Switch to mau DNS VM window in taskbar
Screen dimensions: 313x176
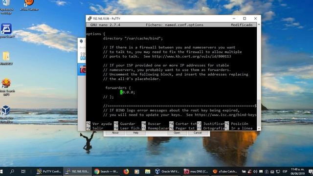coord(196,172)
